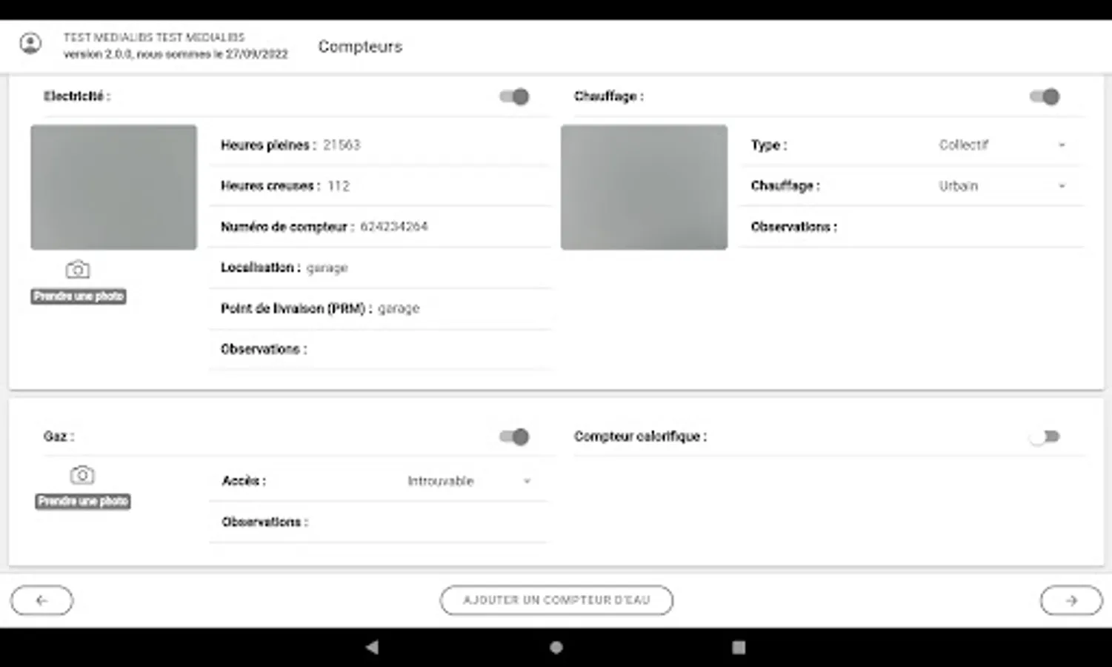This screenshot has width=1112, height=667.
Task: Go forward with the right arrow button
Action: [1071, 600]
